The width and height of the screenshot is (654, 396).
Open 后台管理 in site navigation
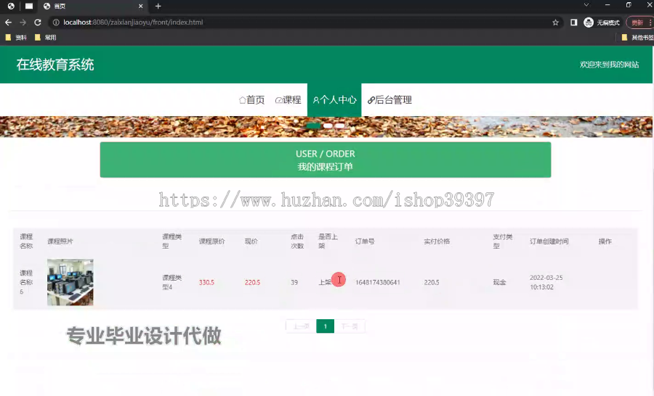(389, 100)
